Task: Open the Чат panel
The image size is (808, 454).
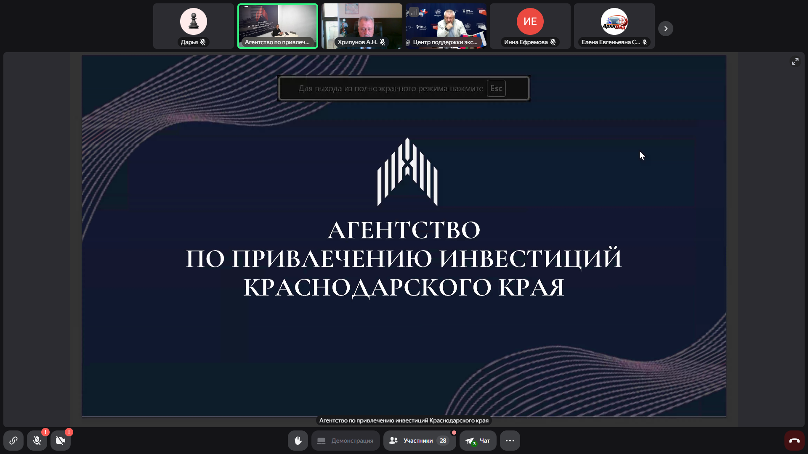Action: tap(478, 441)
